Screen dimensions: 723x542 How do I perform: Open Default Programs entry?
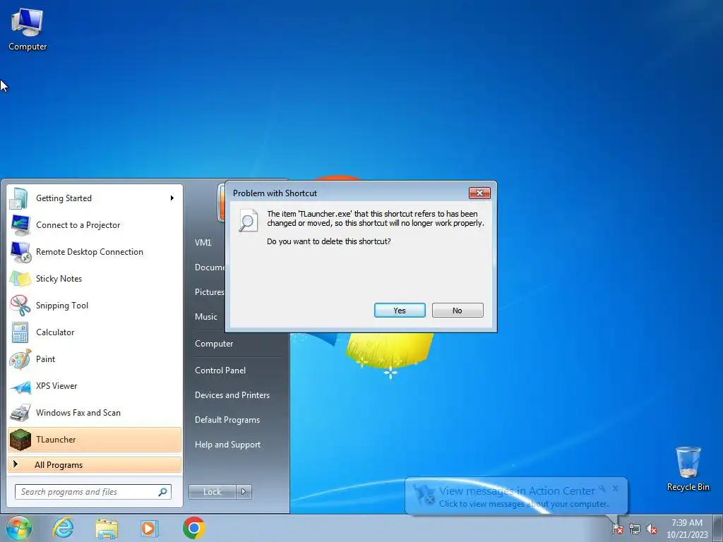(x=227, y=421)
